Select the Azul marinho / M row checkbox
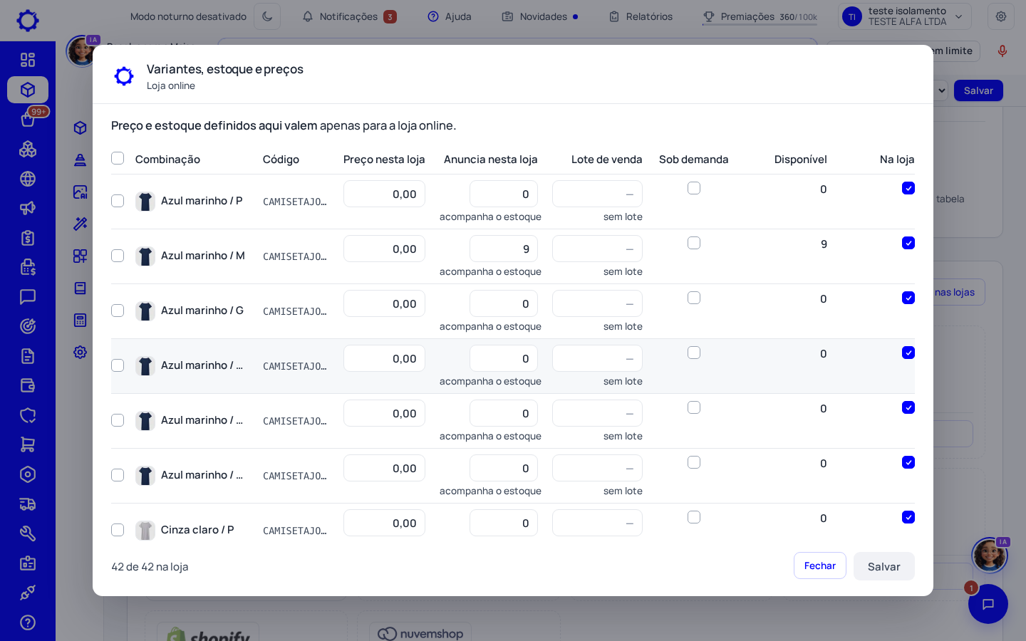Viewport: 1026px width, 641px height. click(118, 256)
